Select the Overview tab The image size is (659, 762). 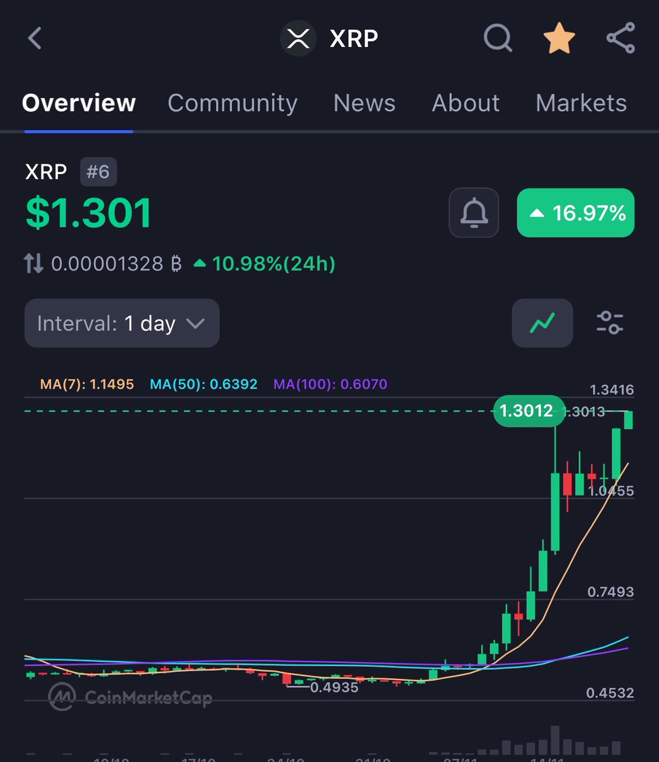click(79, 103)
